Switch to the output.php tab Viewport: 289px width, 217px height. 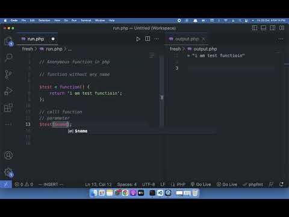click(x=187, y=39)
